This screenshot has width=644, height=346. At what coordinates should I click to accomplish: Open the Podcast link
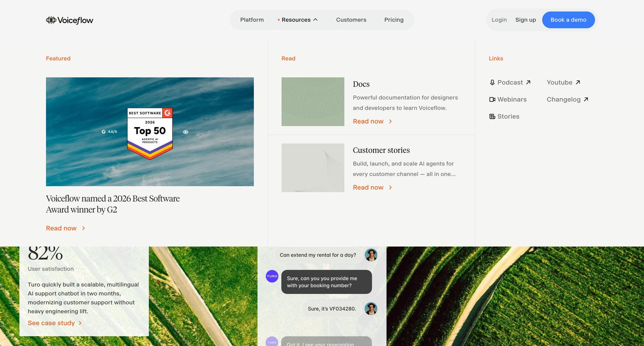click(x=510, y=82)
